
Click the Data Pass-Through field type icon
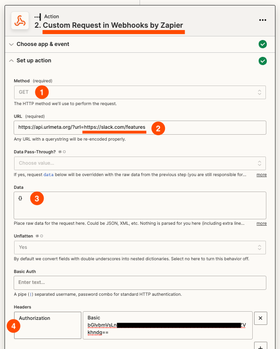coord(62,152)
